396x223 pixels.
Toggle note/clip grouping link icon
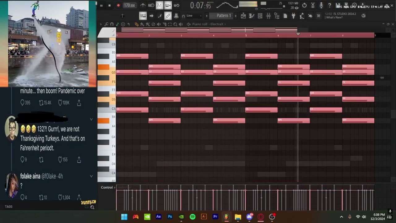[168, 16]
